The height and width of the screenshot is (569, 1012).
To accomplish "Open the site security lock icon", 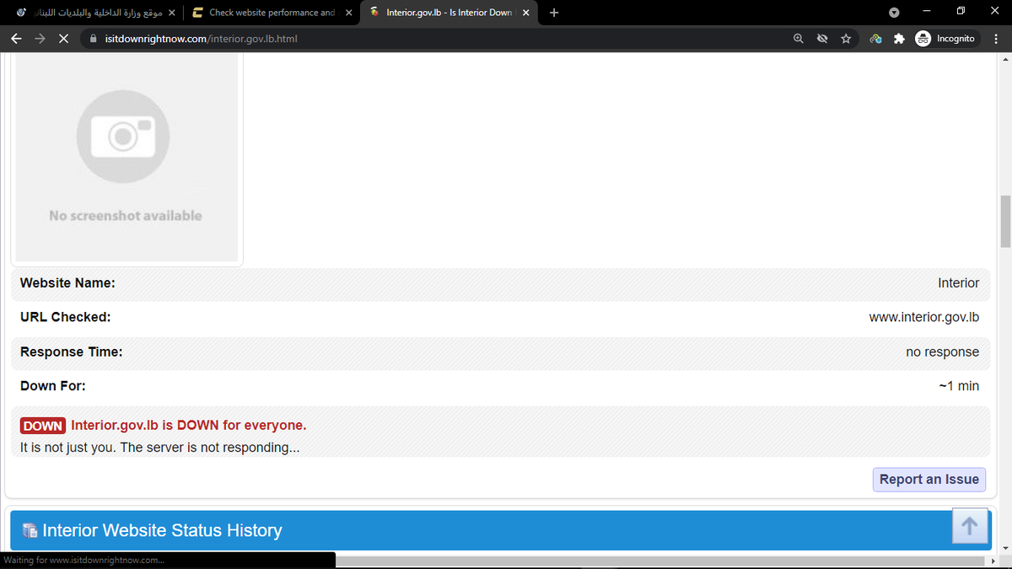I will (x=92, y=39).
